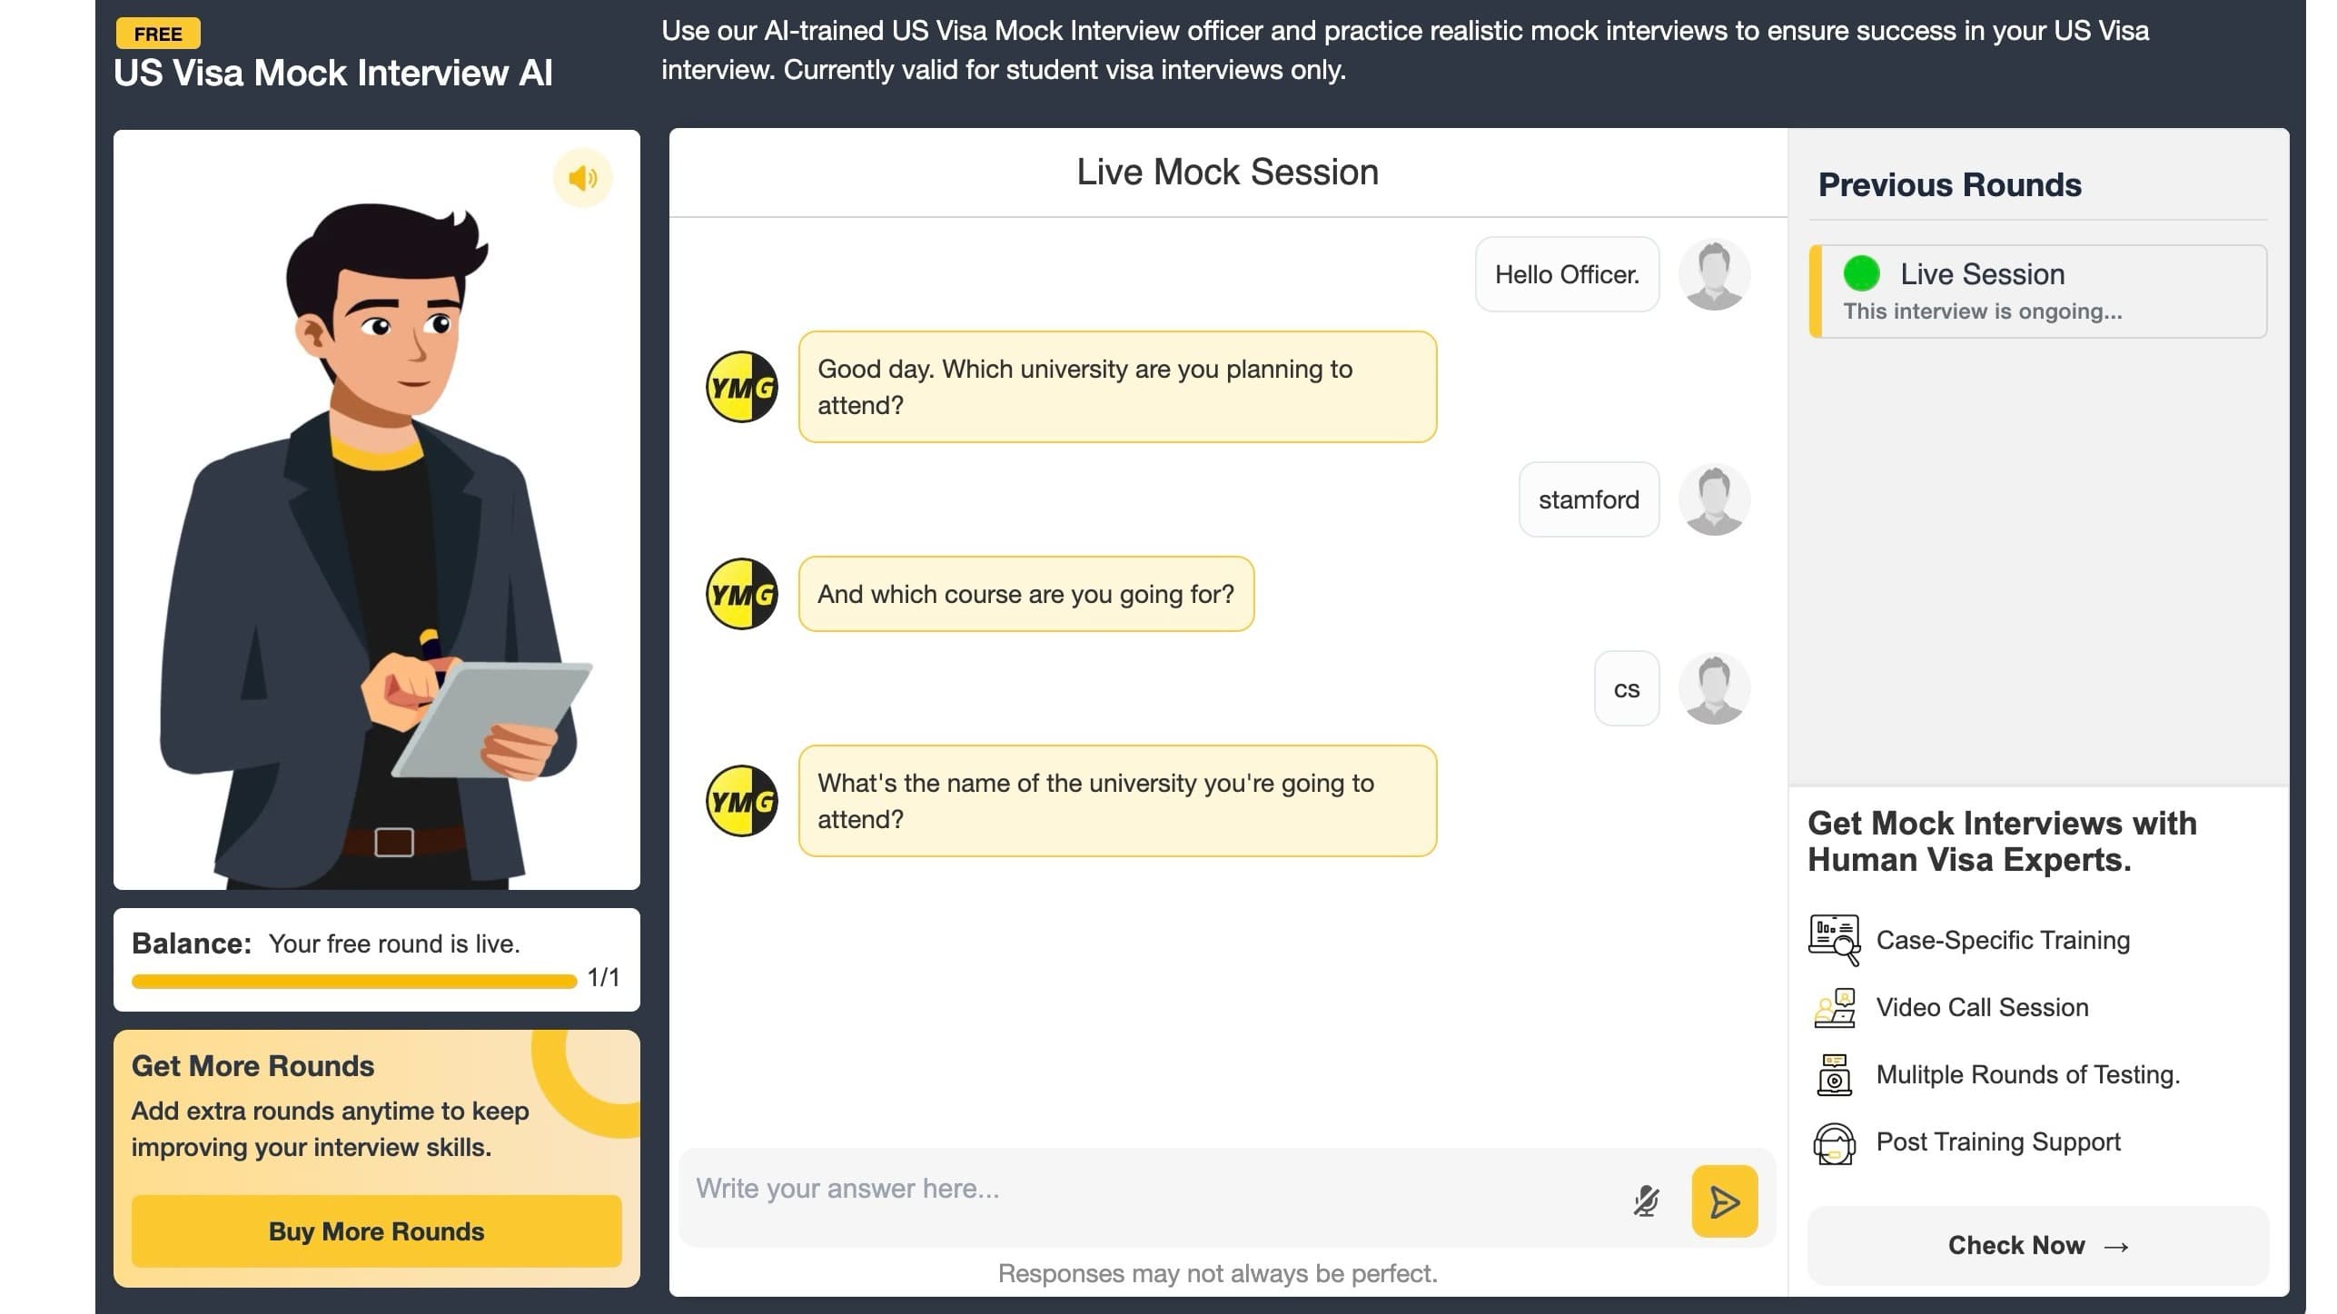The width and height of the screenshot is (2337, 1314).
Task: Click the Video Call Session icon
Action: coord(1833,1007)
